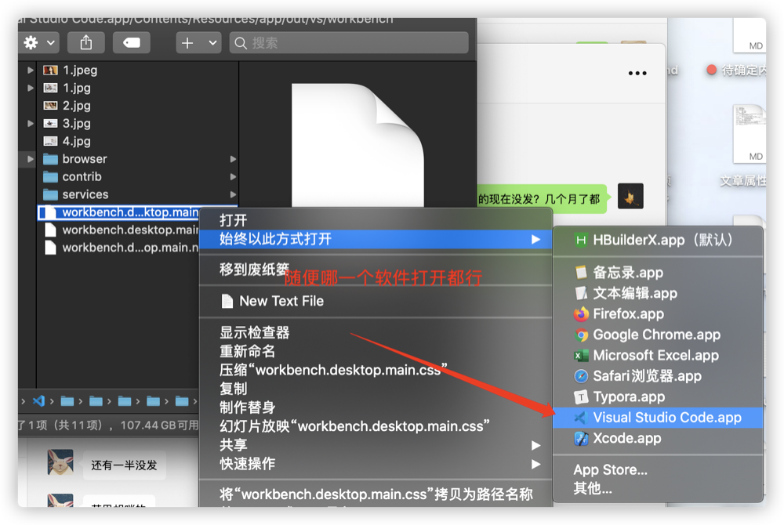Click the chat avatar beside green message
The width and height of the screenshot is (784, 525).
pyautogui.click(x=630, y=197)
